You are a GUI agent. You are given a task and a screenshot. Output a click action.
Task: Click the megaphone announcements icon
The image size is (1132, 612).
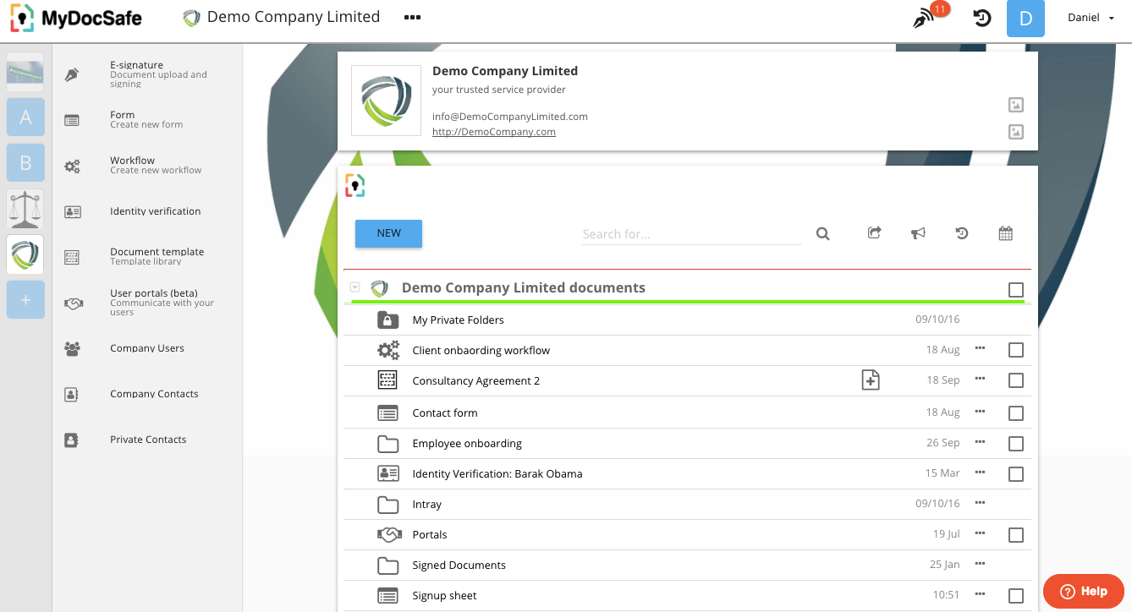pyautogui.click(x=918, y=233)
